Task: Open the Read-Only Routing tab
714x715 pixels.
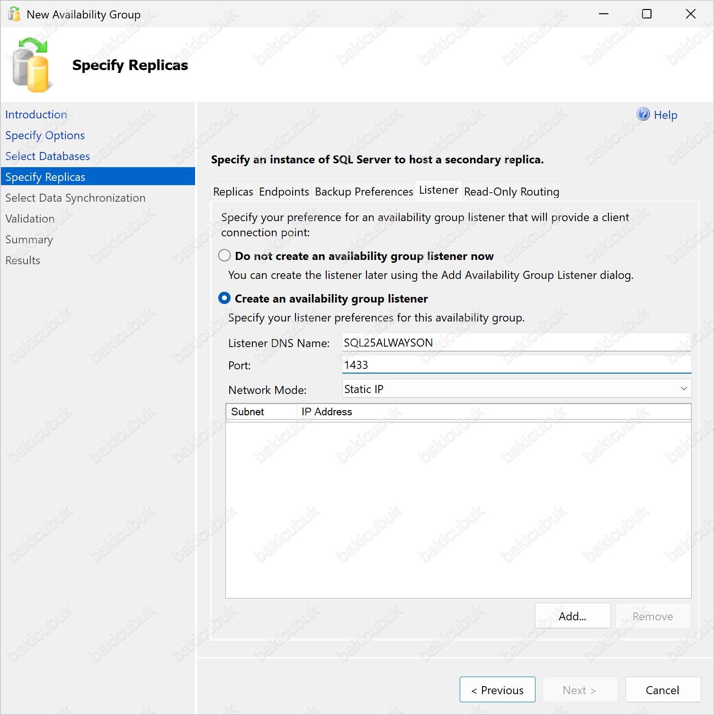Action: (x=511, y=192)
